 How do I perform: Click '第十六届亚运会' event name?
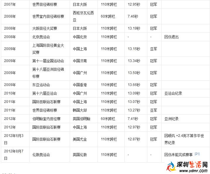(x=45, y=93)
